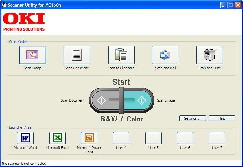Screen dimensions: 243x167
Task: Choose the Scan Document mode icon
Action: point(77,55)
